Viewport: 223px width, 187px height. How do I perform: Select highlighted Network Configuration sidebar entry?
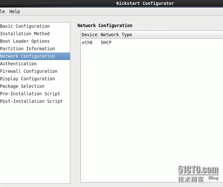click(35, 56)
